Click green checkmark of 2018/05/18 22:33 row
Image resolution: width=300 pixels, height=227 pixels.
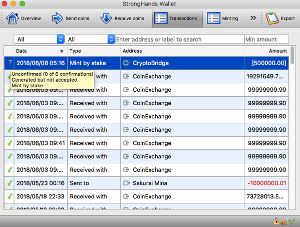(x=10, y=196)
